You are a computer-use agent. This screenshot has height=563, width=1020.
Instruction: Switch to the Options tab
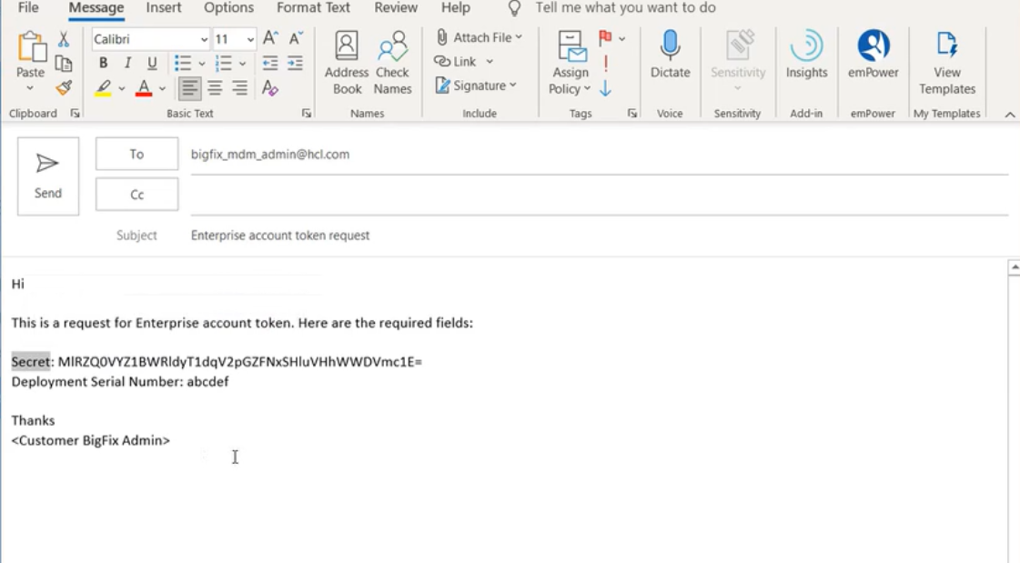tap(229, 8)
